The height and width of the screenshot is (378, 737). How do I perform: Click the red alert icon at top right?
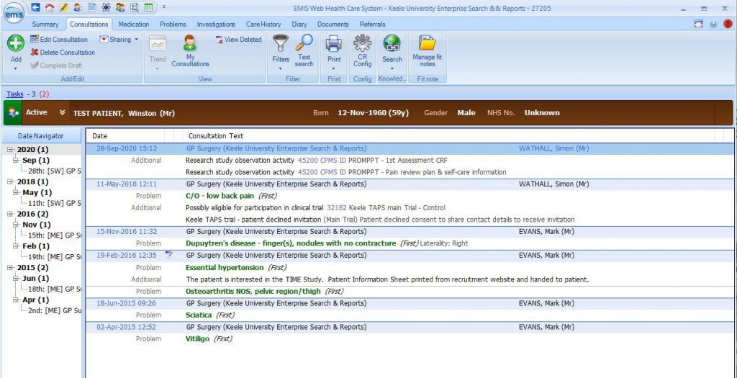point(728,24)
